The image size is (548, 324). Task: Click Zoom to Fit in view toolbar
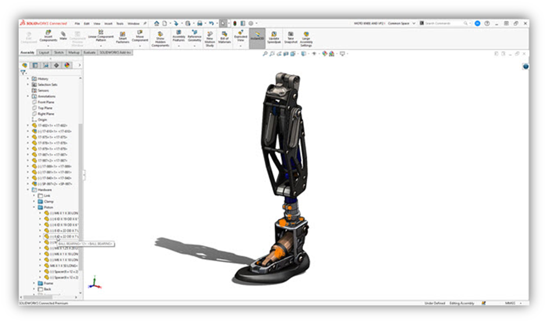(265, 53)
